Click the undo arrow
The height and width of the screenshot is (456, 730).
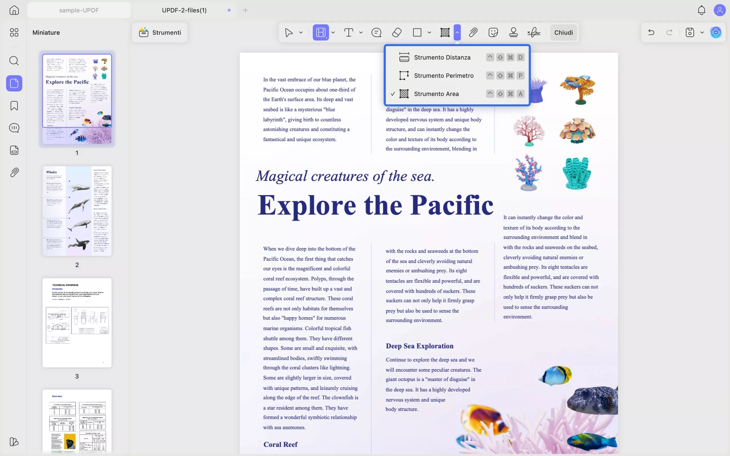(651, 32)
